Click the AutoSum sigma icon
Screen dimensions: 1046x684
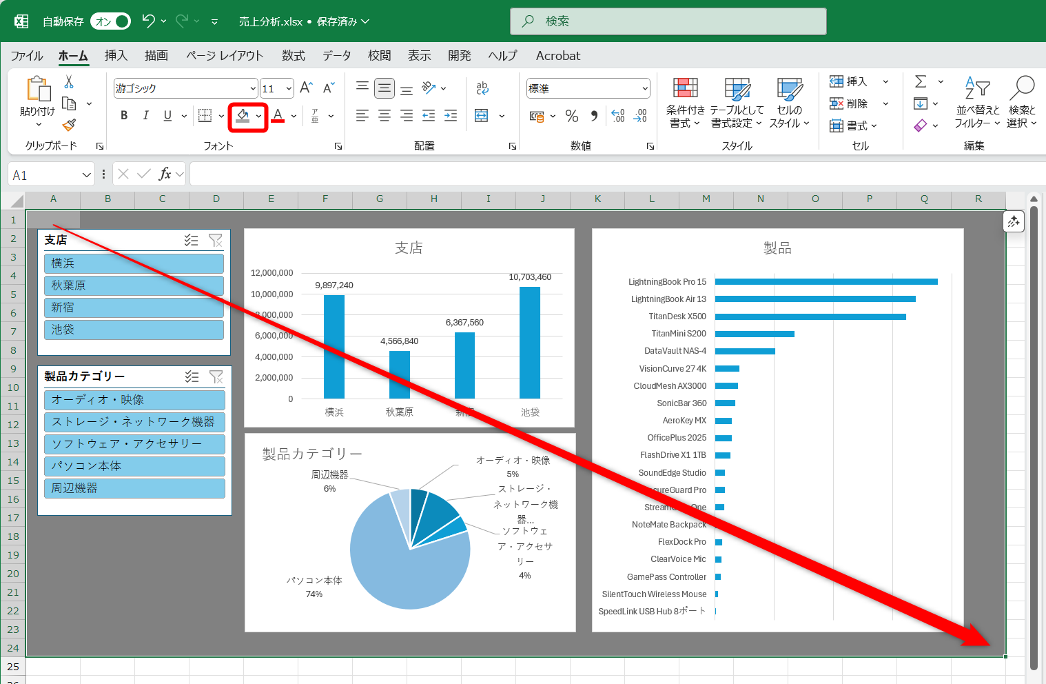click(x=921, y=81)
